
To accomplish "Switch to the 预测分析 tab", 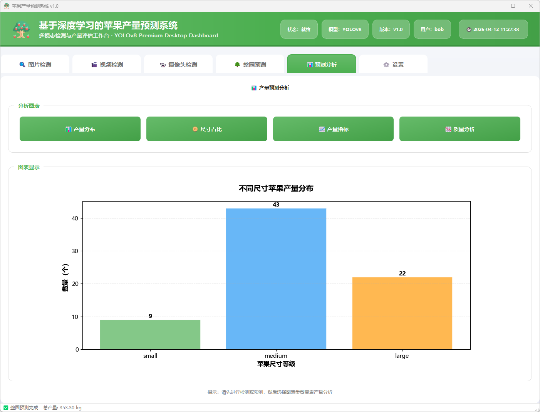I will coord(322,64).
